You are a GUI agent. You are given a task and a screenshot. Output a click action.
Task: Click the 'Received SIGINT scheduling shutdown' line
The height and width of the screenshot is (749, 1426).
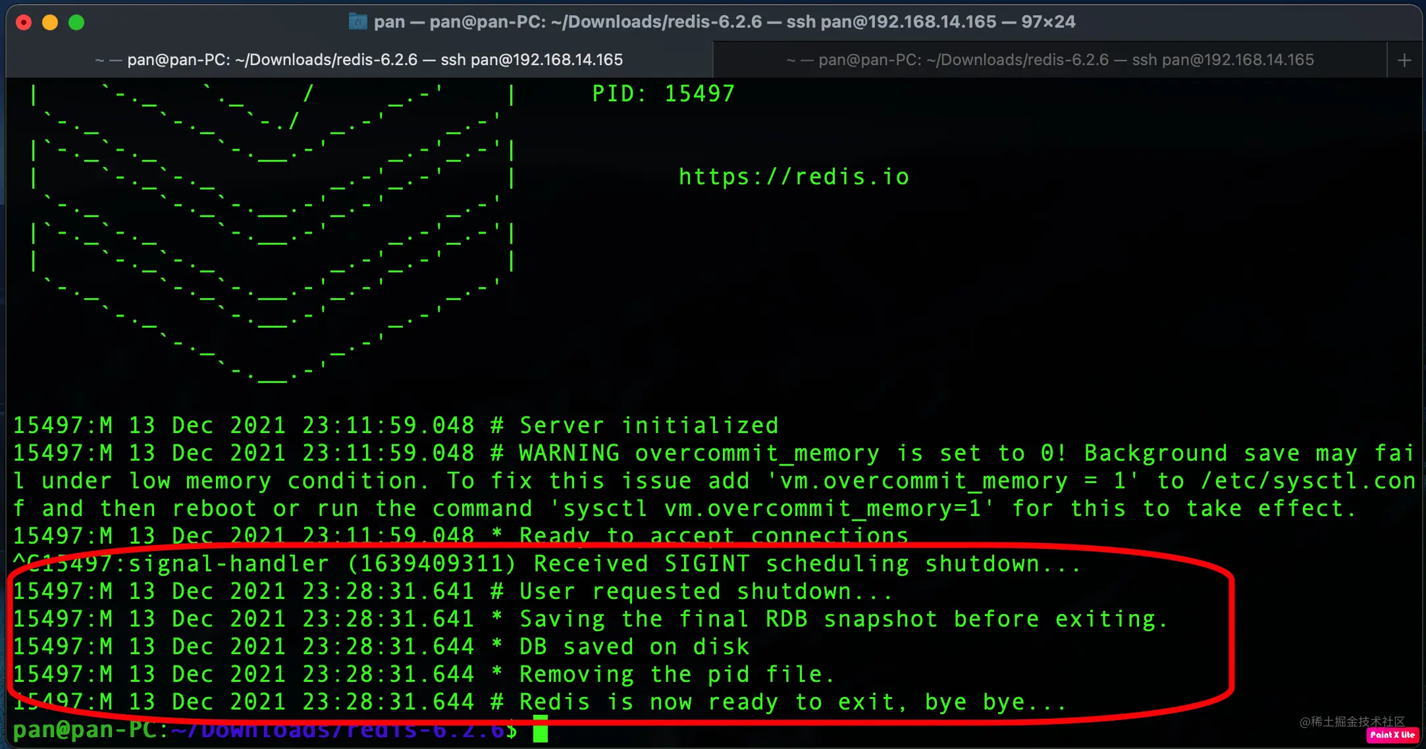coord(547,563)
